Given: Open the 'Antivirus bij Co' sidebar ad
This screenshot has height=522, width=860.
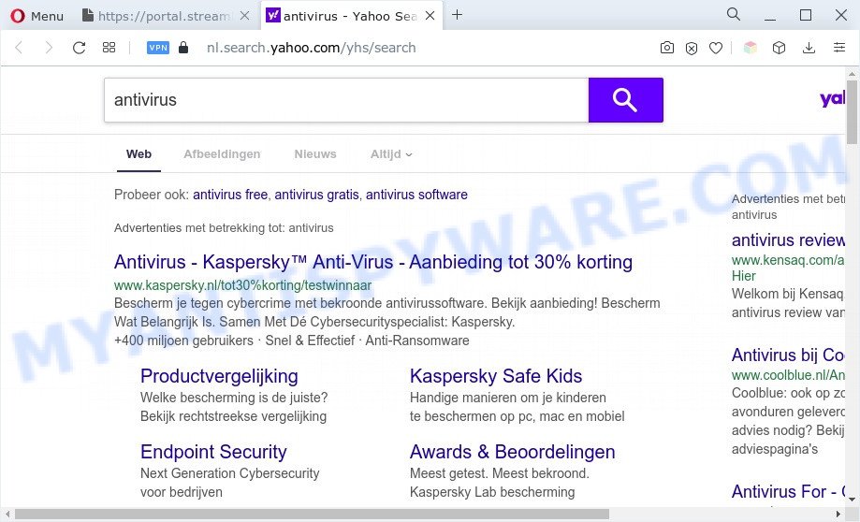Looking at the screenshot, I should (788, 355).
